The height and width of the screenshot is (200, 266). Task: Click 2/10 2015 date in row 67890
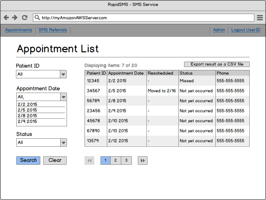click(118, 131)
